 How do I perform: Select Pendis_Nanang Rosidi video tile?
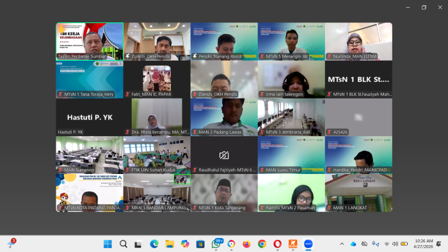pos(224,42)
